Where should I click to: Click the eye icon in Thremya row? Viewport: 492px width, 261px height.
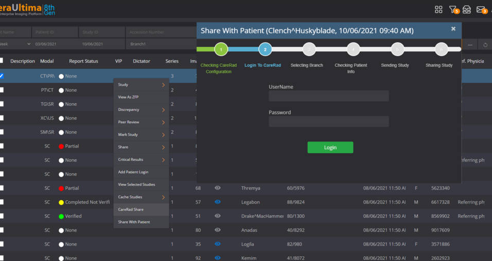[217, 188]
